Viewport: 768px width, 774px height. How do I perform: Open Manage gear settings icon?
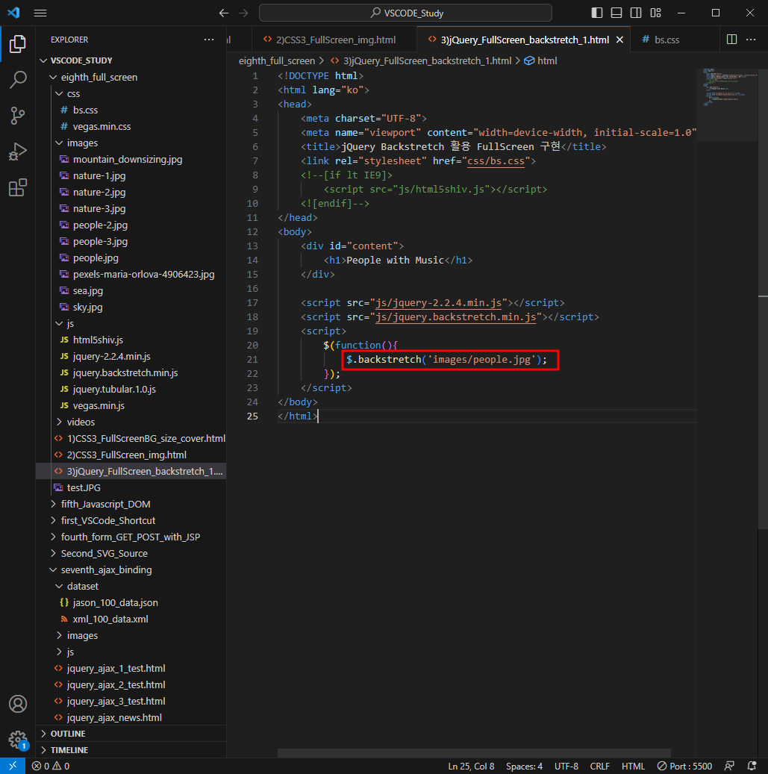[x=18, y=740]
